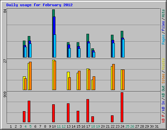Select the red kB bar for day 5

point(29,111)
